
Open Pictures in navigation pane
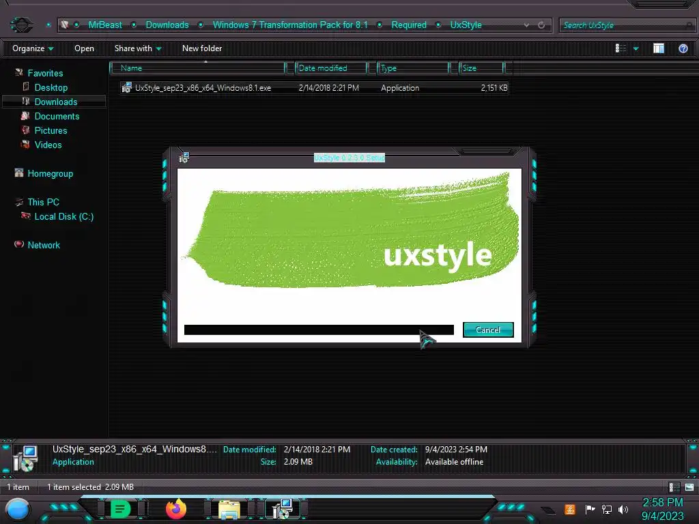[x=51, y=130]
